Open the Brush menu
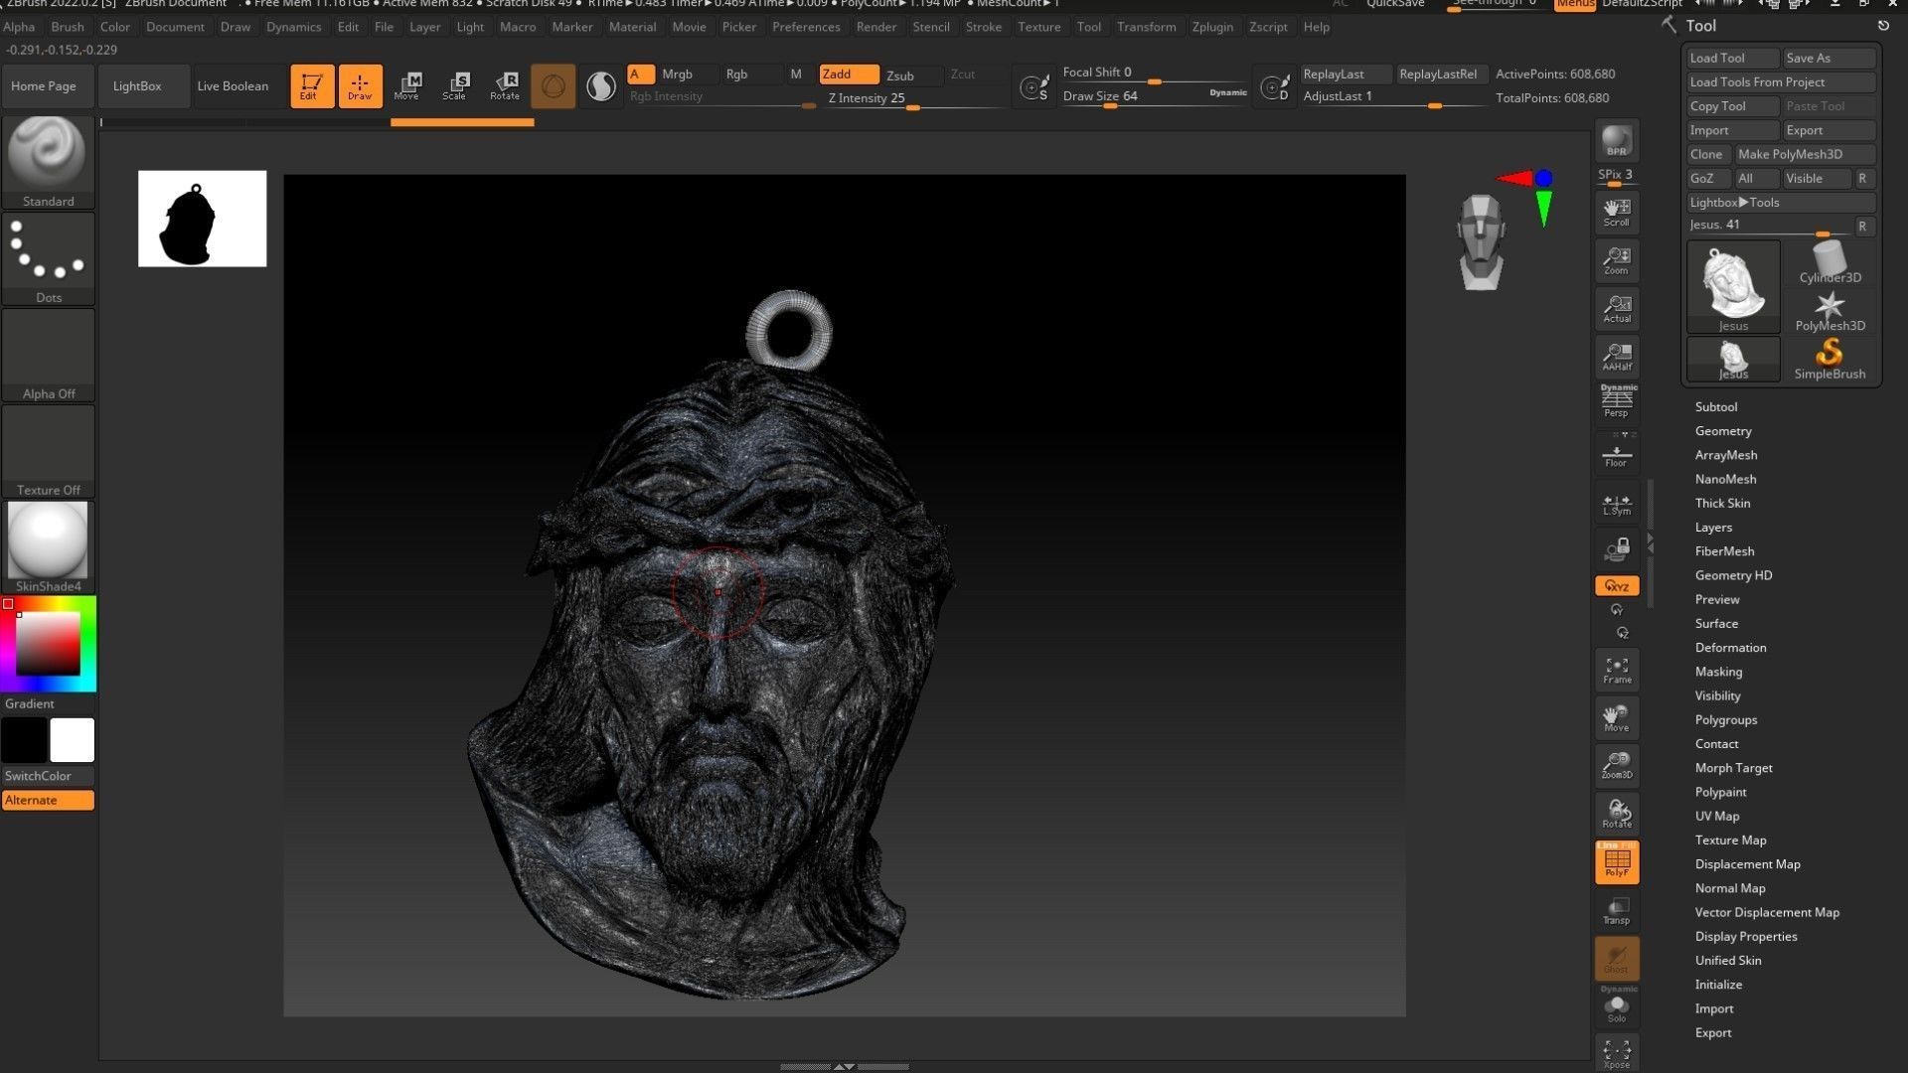 (x=68, y=27)
